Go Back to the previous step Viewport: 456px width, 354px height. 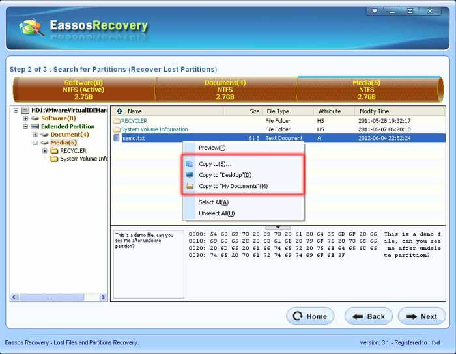click(x=369, y=316)
